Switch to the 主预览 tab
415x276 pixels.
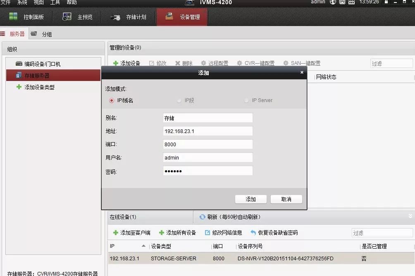coord(77,17)
